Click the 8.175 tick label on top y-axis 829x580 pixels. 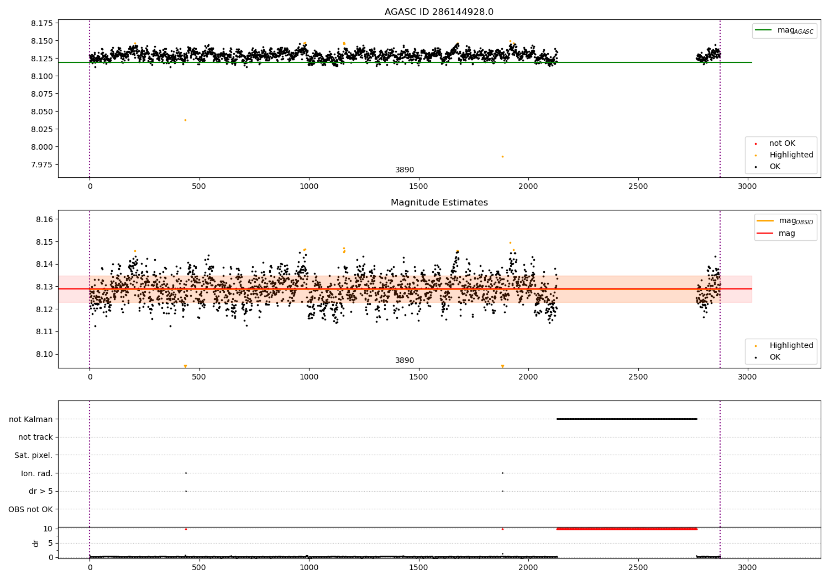click(42, 23)
